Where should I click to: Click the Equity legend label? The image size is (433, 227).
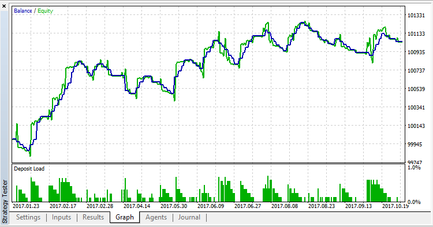(45, 11)
